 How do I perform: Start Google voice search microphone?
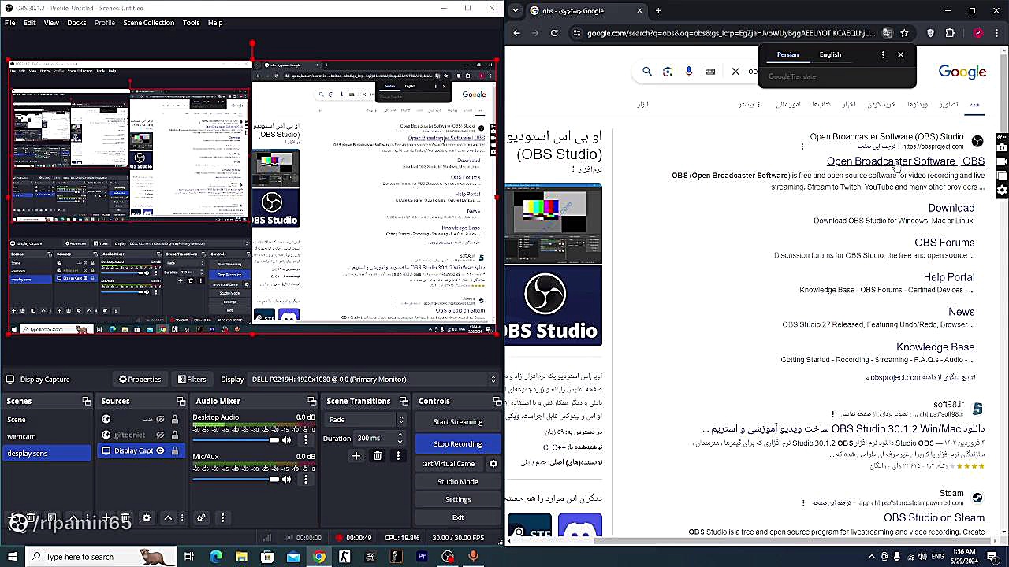pyautogui.click(x=689, y=71)
